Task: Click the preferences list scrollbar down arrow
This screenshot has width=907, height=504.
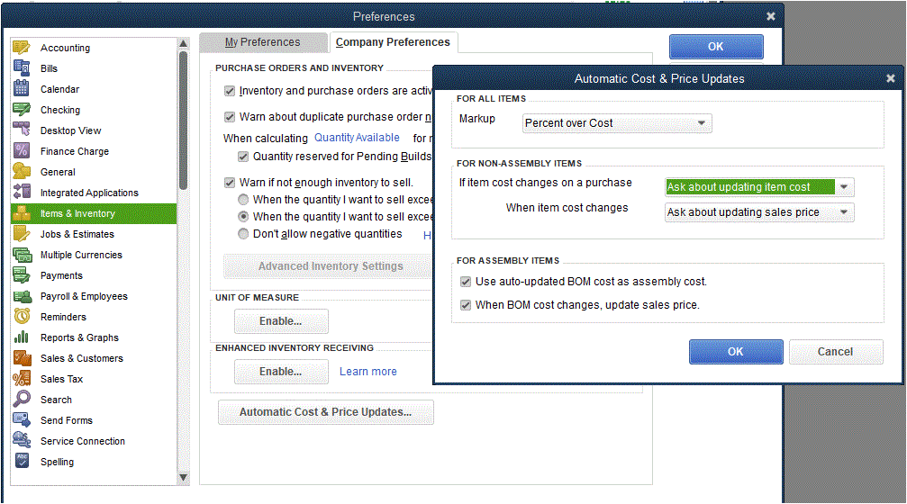Action: coord(184,477)
